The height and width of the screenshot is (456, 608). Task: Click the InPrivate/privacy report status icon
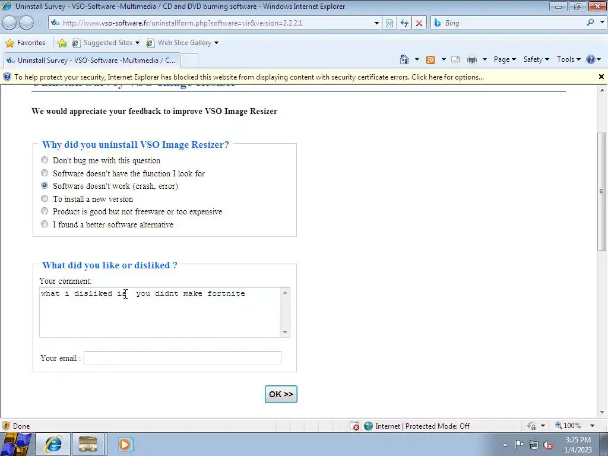coord(531,426)
